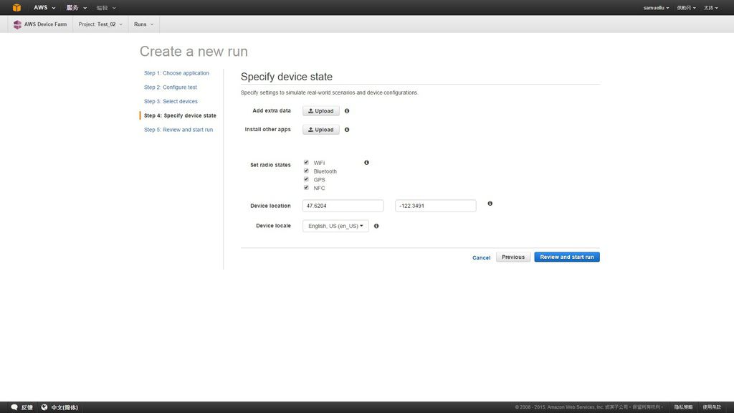Open samuellu account dropdown
The image size is (734, 413).
pos(656,7)
